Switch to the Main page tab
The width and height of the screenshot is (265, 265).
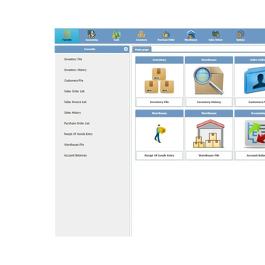[142, 49]
